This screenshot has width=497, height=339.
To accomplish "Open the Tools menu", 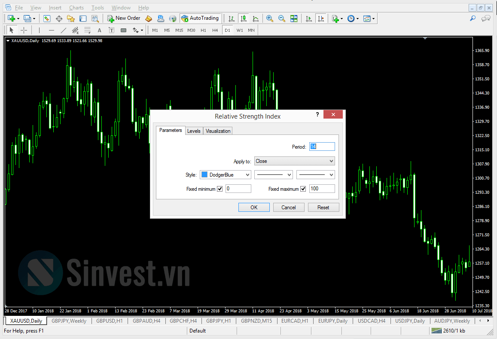I will point(98,8).
